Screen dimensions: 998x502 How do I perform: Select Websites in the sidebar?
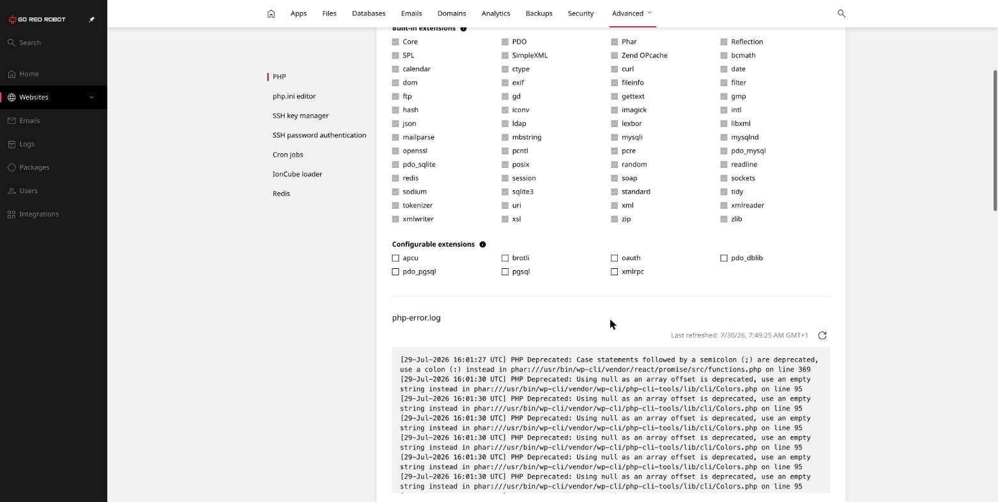pyautogui.click(x=54, y=97)
